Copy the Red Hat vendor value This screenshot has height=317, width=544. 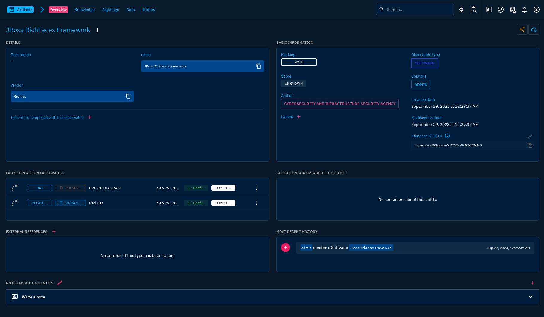[128, 96]
